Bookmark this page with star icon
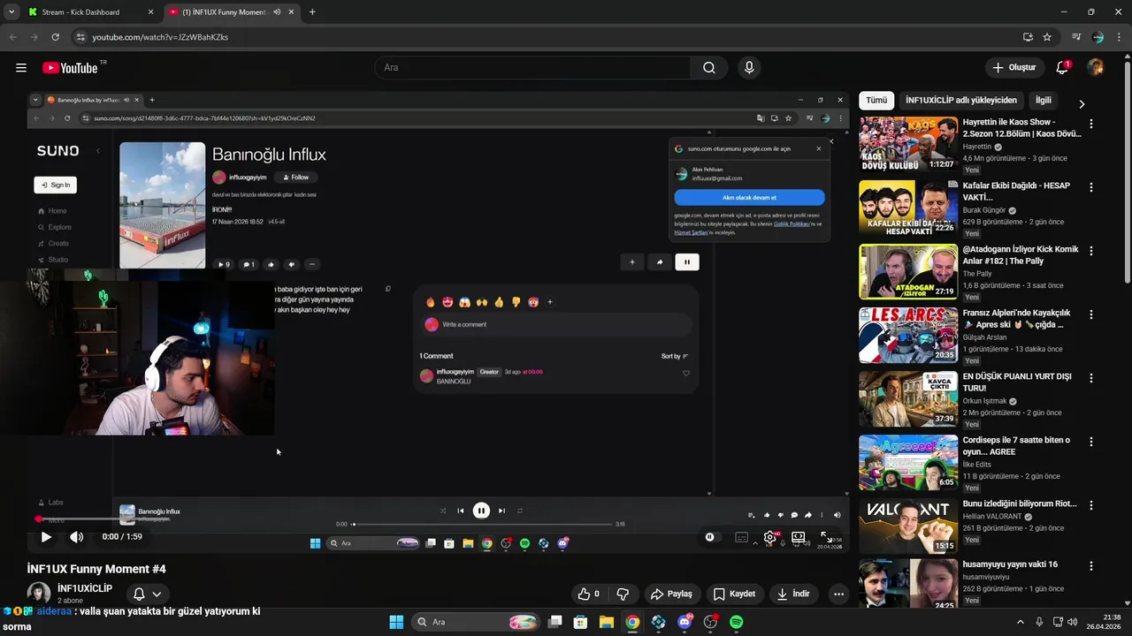 coord(1047,37)
